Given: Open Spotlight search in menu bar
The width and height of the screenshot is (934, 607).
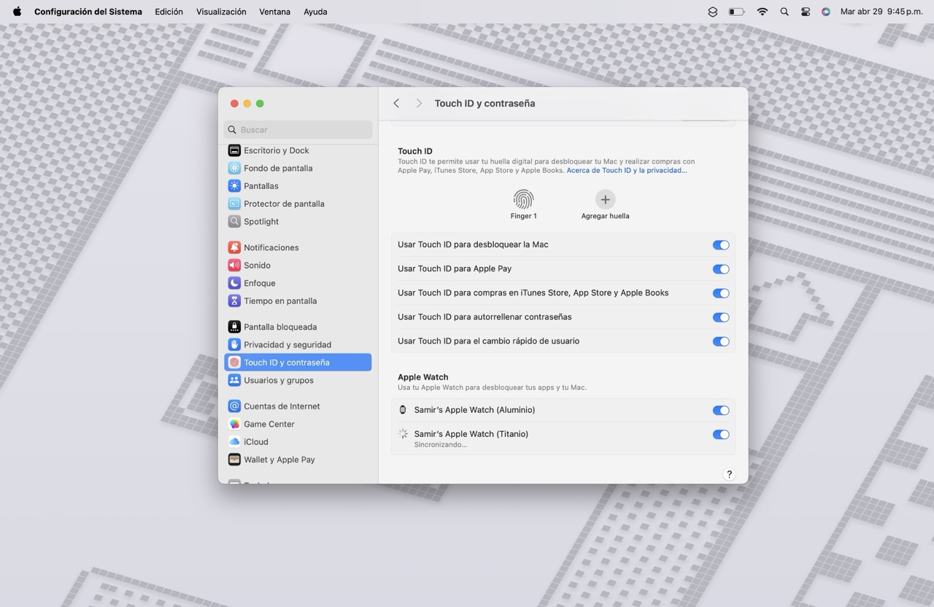Looking at the screenshot, I should click(784, 12).
